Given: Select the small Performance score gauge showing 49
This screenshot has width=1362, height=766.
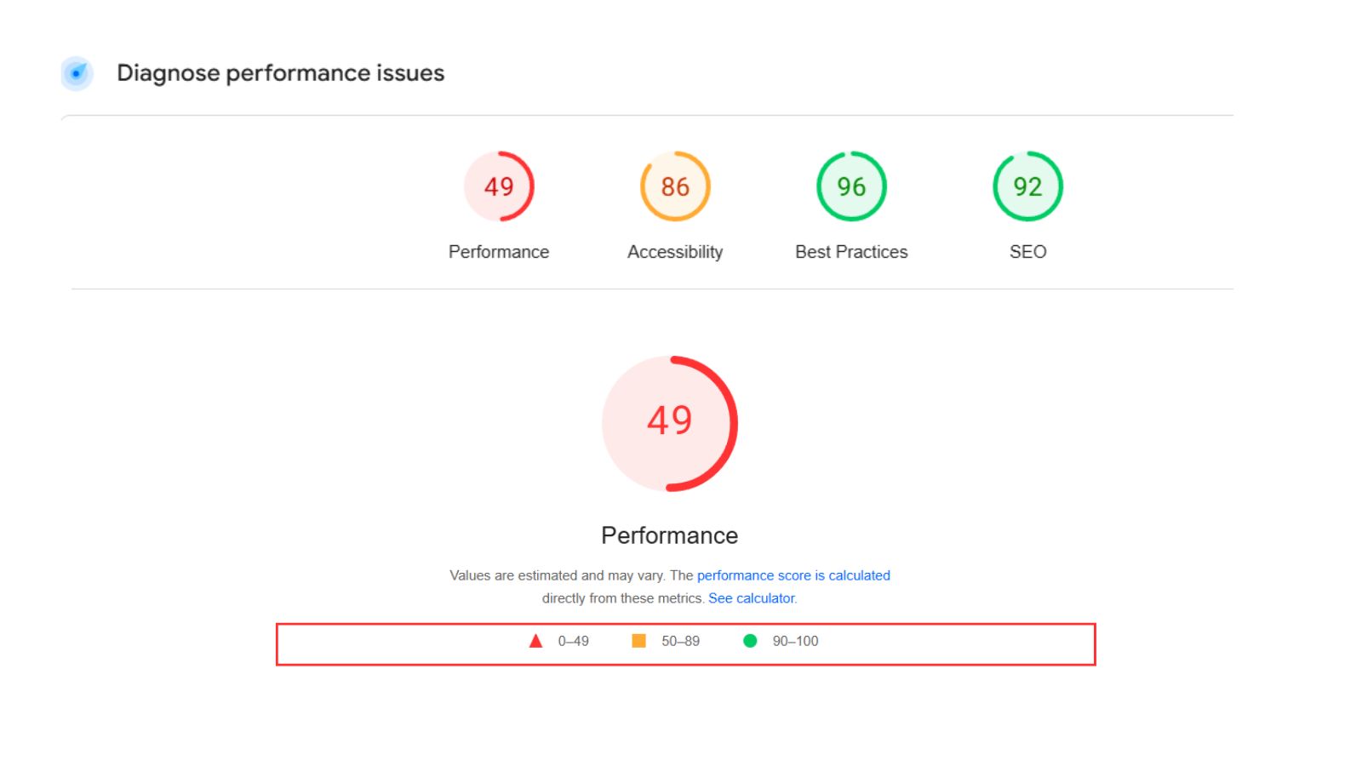Looking at the screenshot, I should 499,186.
